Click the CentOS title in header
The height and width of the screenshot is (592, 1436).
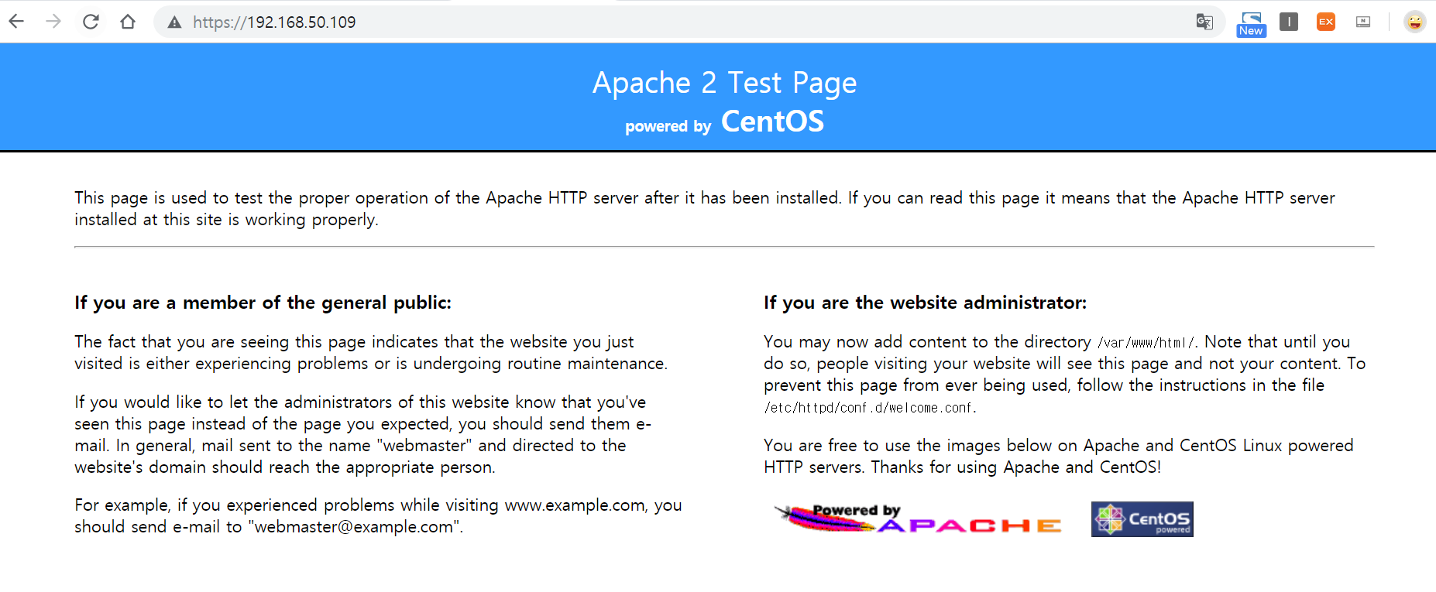772,121
